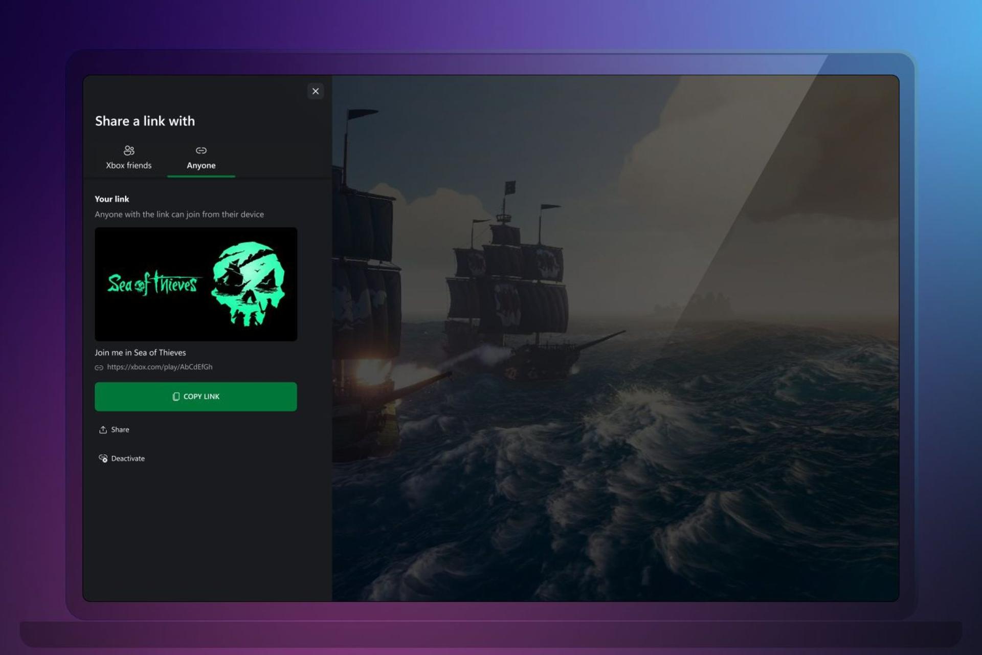Click 'Anyone with the link can join' text
This screenshot has width=982, height=655.
pyautogui.click(x=179, y=214)
